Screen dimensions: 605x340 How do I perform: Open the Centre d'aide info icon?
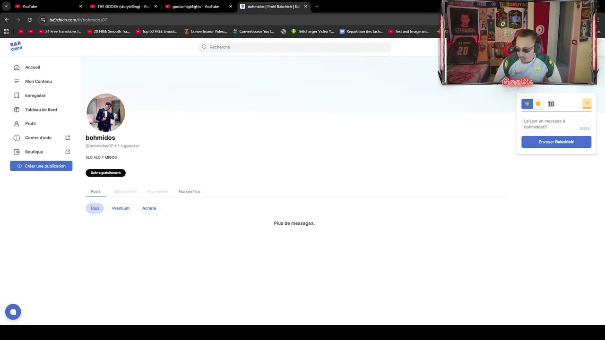click(17, 138)
